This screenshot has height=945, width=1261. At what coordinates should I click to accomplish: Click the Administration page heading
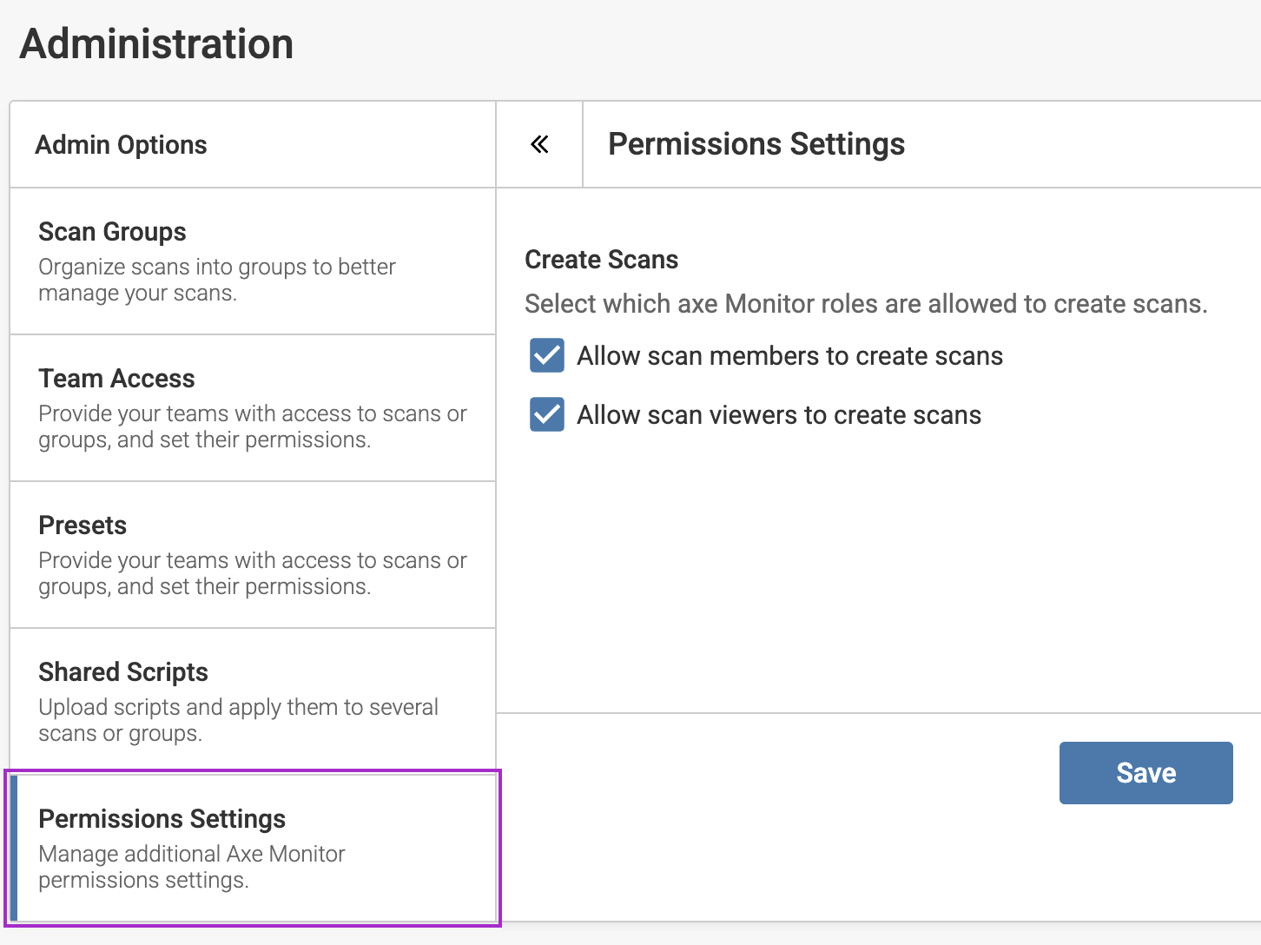[157, 43]
